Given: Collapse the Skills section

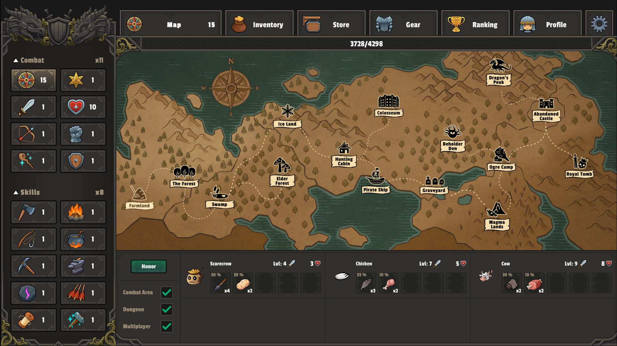Looking at the screenshot, I should (x=16, y=192).
